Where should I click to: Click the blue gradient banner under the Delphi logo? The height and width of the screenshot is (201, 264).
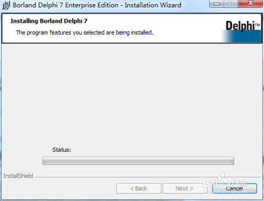click(241, 36)
